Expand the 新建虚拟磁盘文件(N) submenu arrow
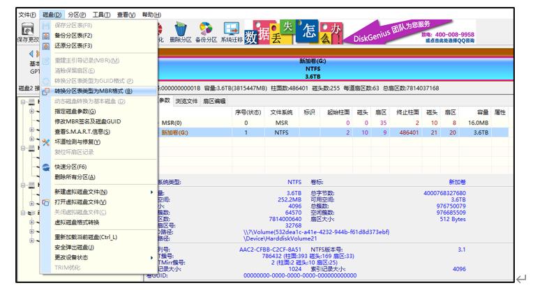533x290 pixels. (x=151, y=192)
